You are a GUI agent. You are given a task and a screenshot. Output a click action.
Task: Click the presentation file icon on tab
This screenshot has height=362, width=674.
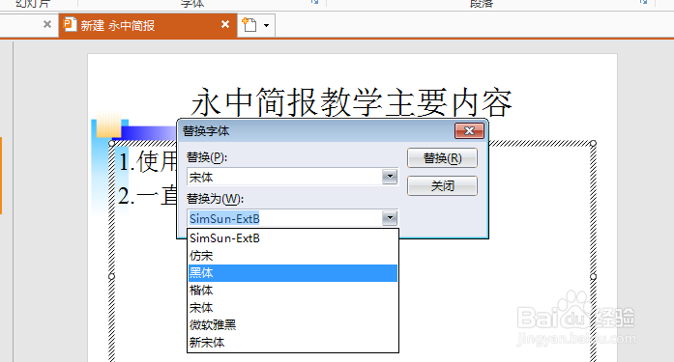click(x=70, y=24)
